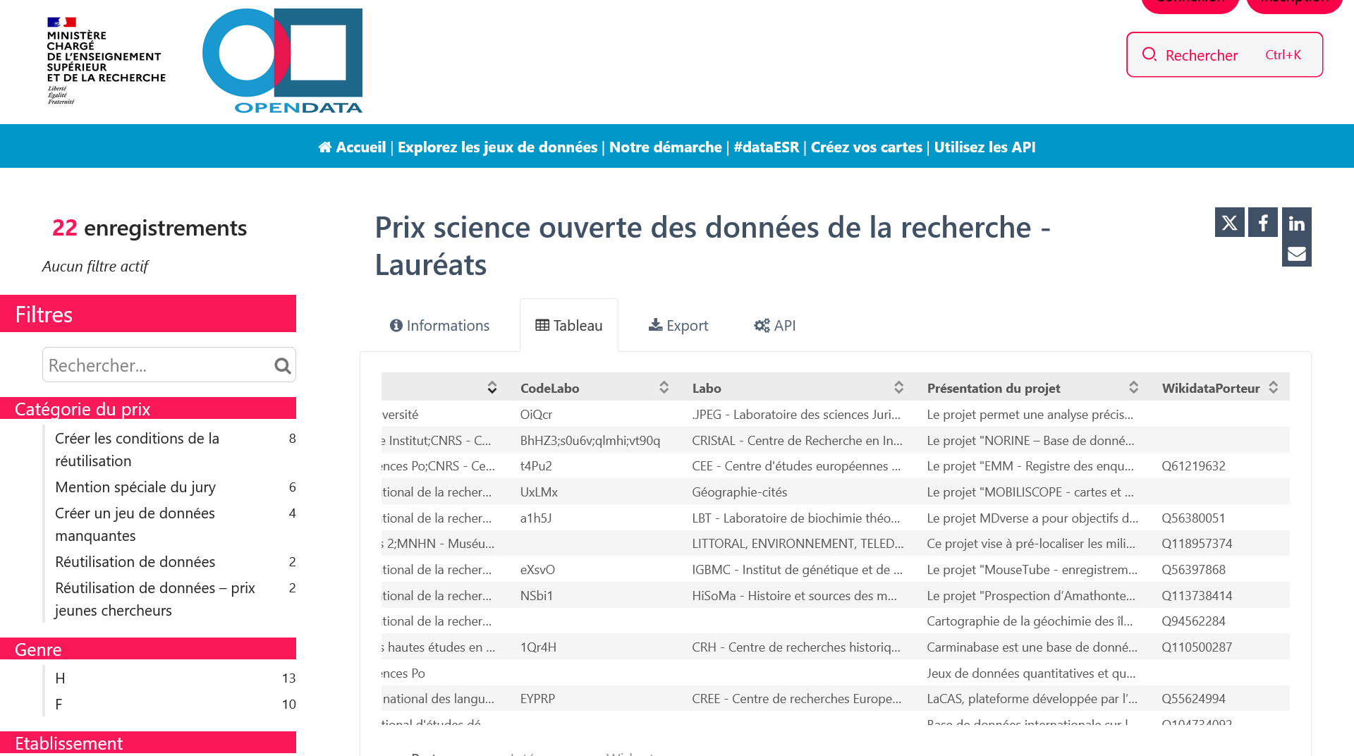Open the Export tab
1354x756 pixels.
pos(678,326)
